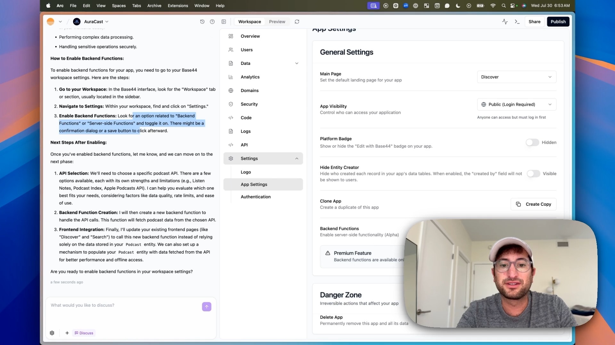The height and width of the screenshot is (345, 615).
Task: Toggle the Hide Entity Creator switch
Action: (533, 173)
